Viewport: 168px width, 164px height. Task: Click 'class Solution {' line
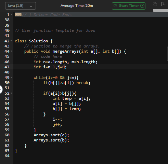click(x=34, y=41)
